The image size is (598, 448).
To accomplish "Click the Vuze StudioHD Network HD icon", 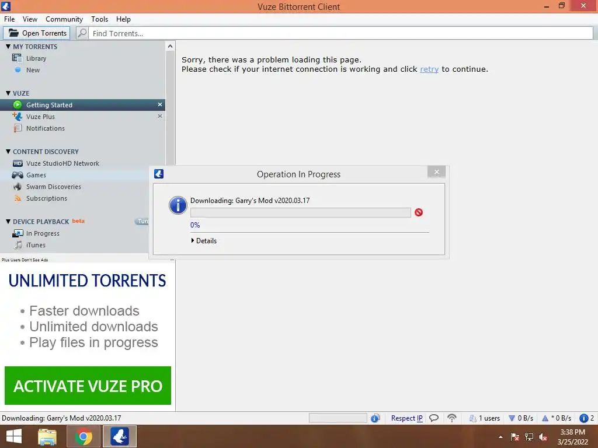I will pos(18,163).
